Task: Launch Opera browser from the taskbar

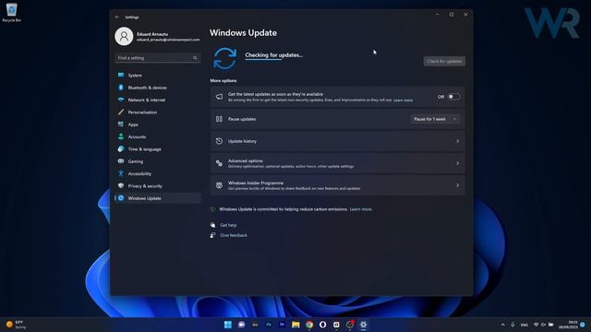Action: coord(323,325)
